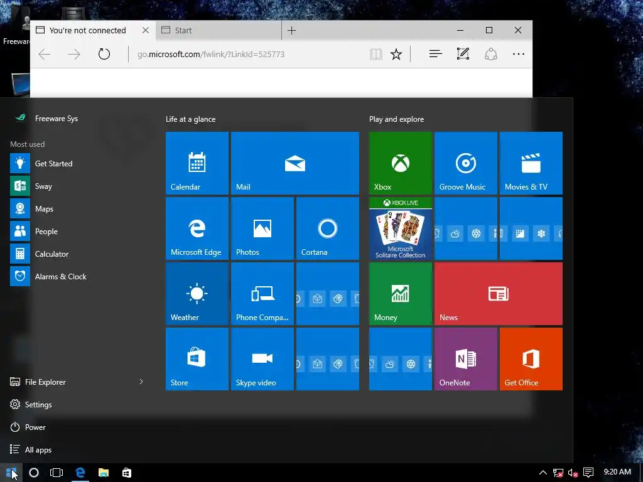Screen dimensions: 643x482
Task: Click the Edge address bar
Action: tap(246, 54)
